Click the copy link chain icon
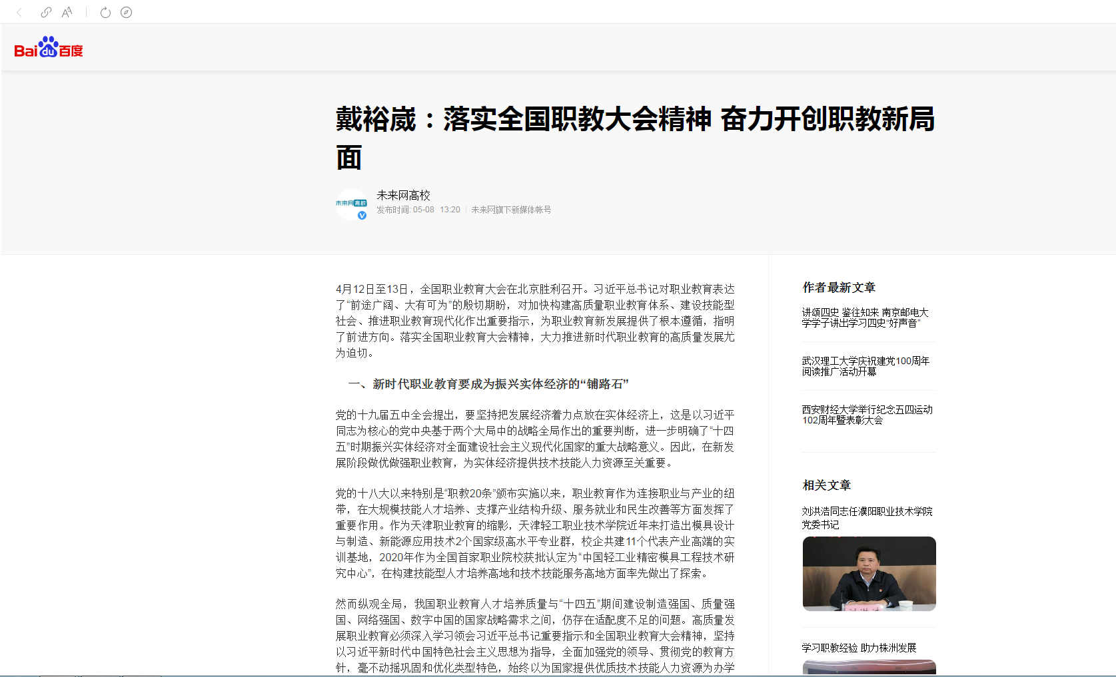 tap(46, 12)
